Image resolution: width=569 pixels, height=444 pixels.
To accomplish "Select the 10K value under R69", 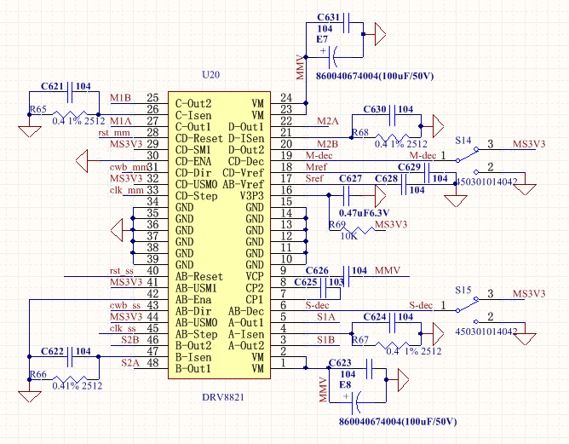I will (348, 236).
